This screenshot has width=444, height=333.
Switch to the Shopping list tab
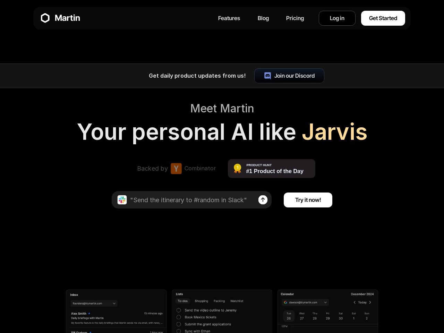click(x=202, y=301)
